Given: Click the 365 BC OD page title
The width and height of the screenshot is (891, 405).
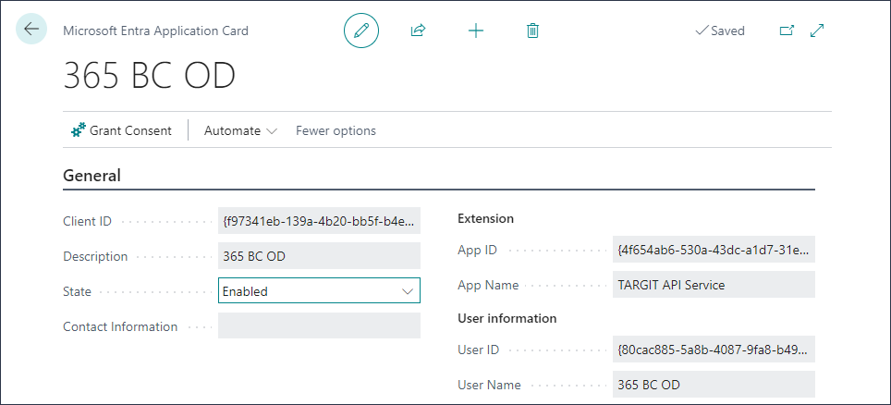Looking at the screenshot, I should point(149,76).
